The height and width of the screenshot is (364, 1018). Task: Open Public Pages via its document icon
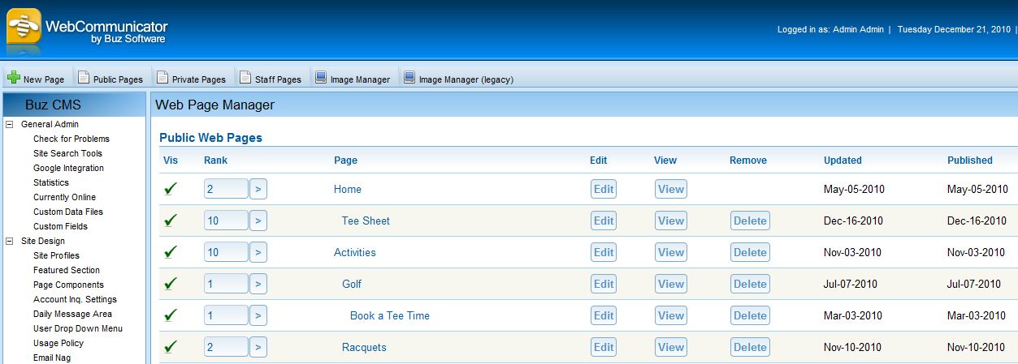point(83,78)
